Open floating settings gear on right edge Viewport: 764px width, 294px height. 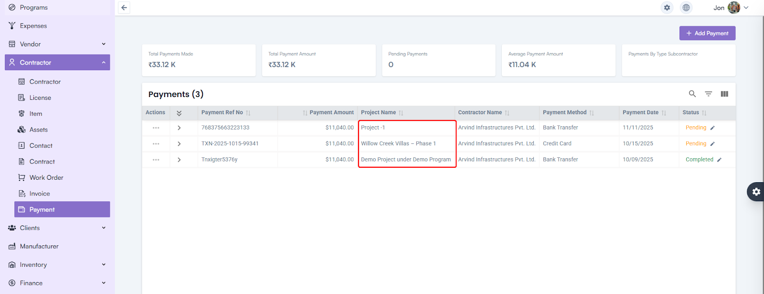(x=756, y=192)
